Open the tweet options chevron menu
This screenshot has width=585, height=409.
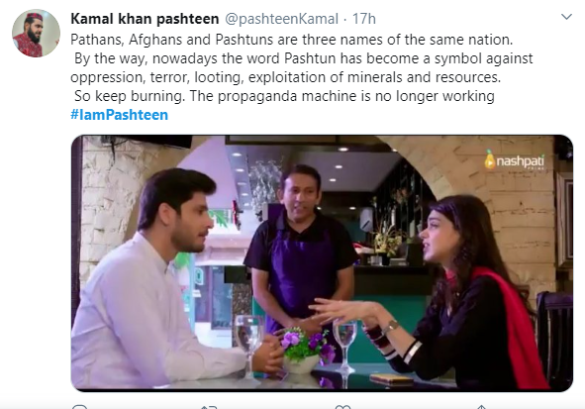pyautogui.click(x=566, y=17)
